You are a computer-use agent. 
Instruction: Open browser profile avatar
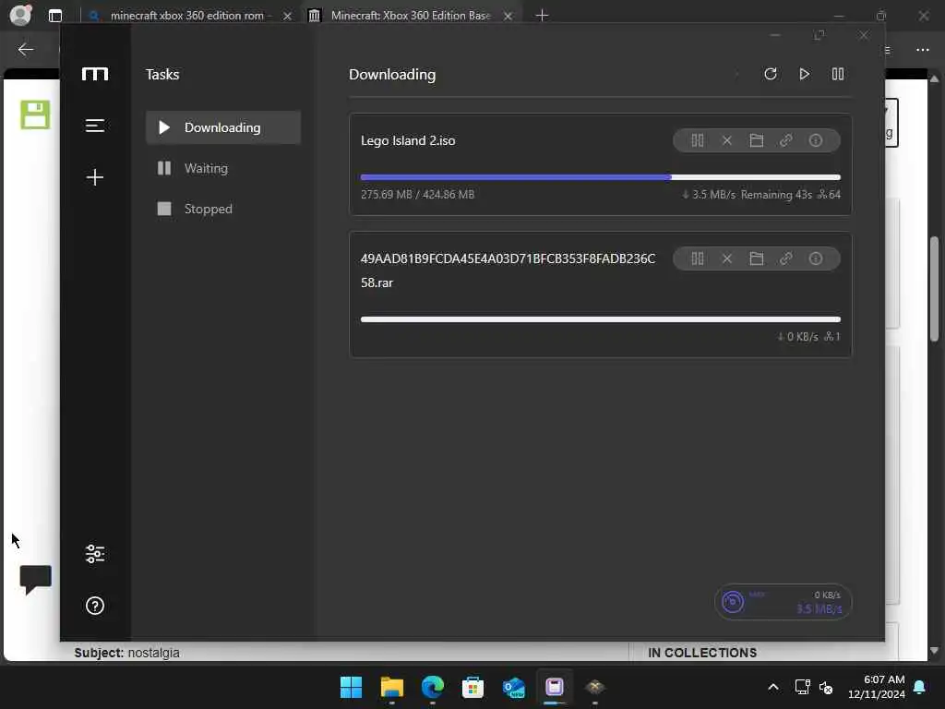20,15
